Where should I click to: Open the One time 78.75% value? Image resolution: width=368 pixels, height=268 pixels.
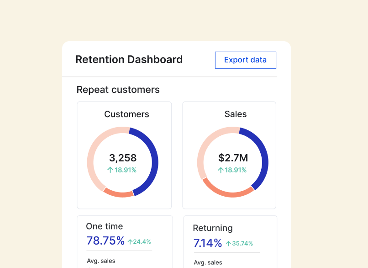pos(105,241)
